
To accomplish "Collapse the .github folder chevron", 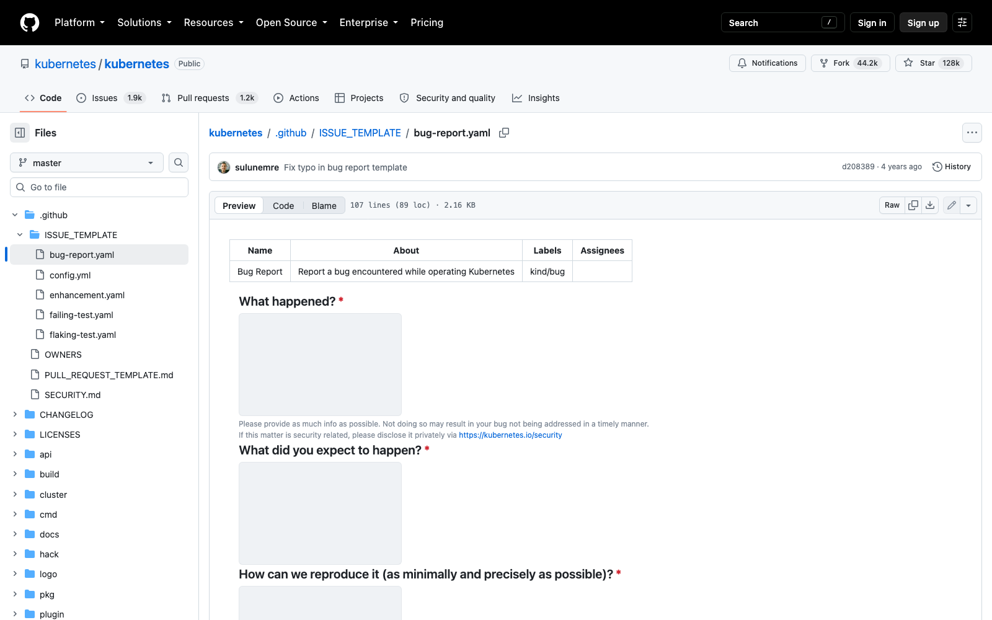I will 15,215.
